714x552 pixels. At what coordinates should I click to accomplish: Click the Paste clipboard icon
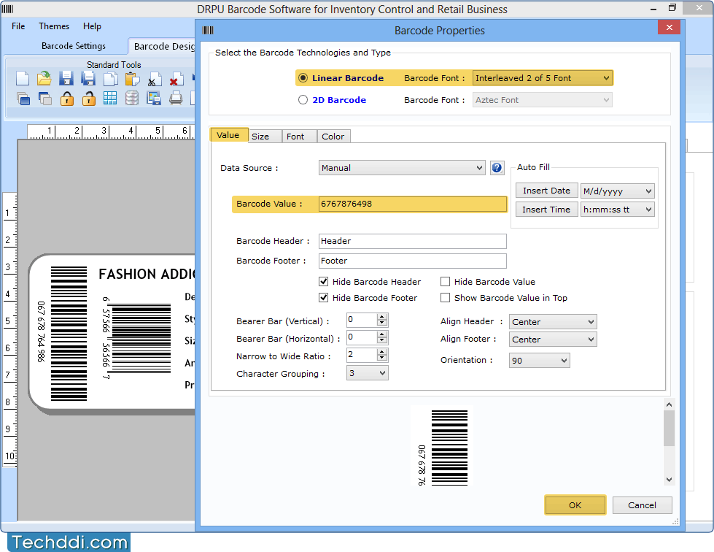click(x=132, y=78)
